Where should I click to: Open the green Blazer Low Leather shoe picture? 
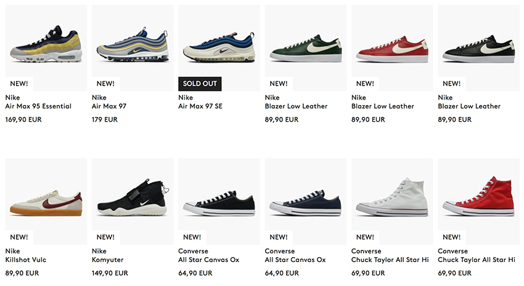point(306,48)
